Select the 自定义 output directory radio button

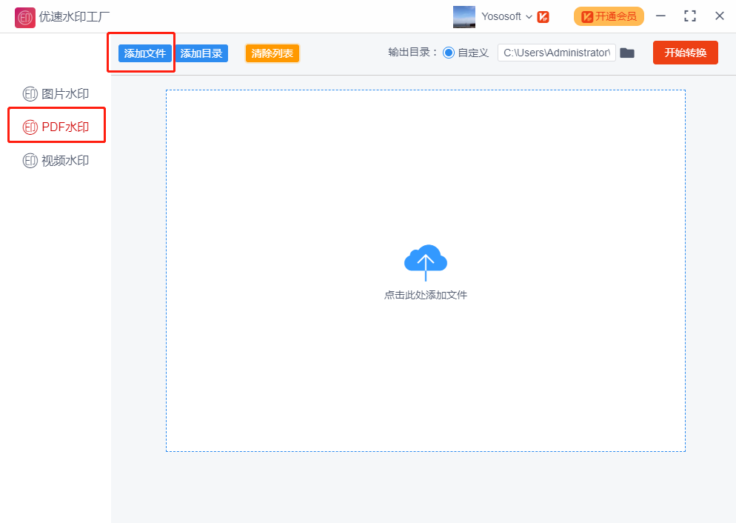[x=449, y=53]
